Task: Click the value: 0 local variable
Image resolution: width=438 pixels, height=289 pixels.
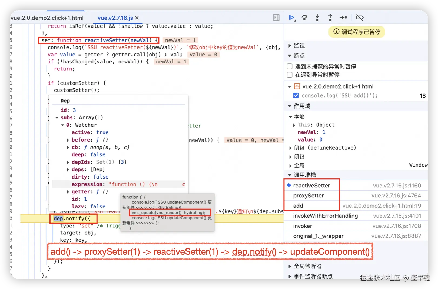Action: 310,140
